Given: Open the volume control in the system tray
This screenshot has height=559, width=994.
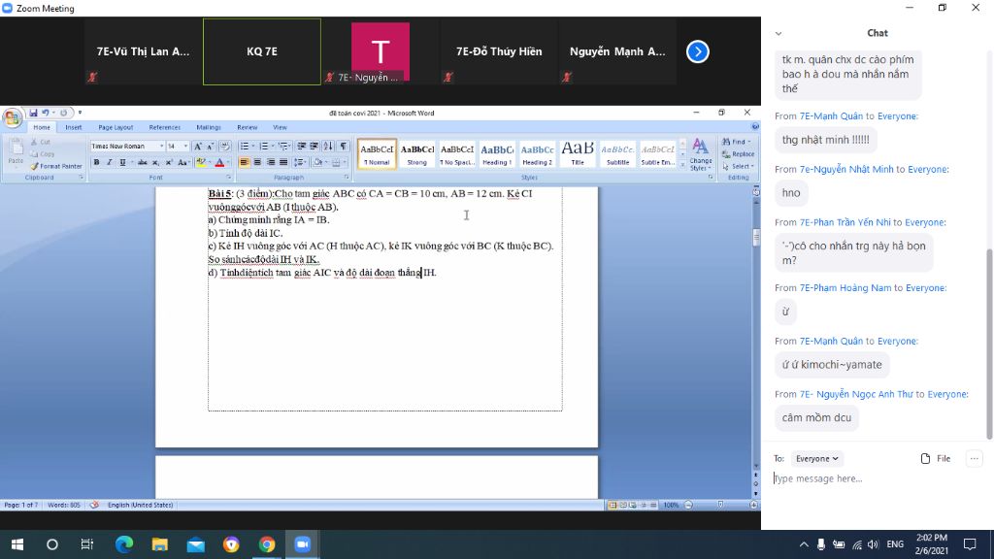Looking at the screenshot, I should (x=873, y=544).
